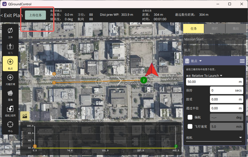Click the 最远数传距离 304 m value

click(204, 14)
